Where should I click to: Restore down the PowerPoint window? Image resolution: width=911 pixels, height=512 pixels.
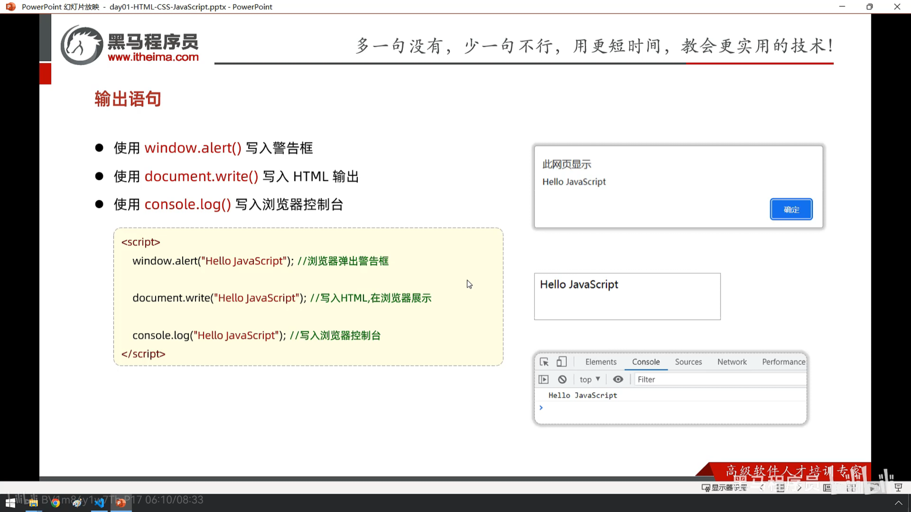coord(869,6)
